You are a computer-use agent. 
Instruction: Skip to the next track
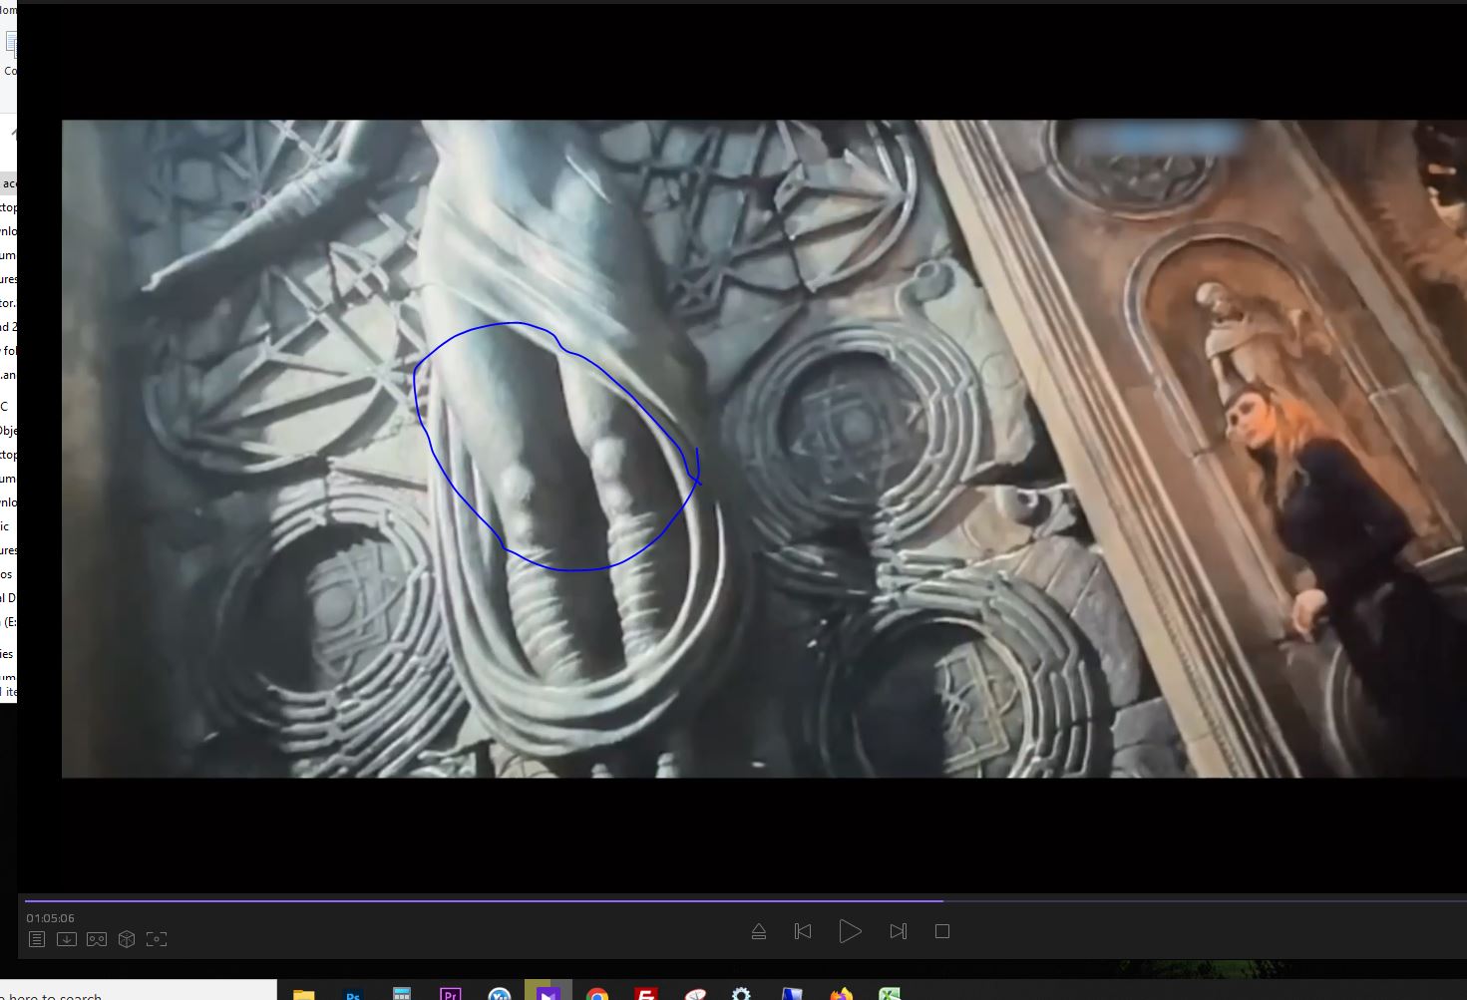coord(898,931)
